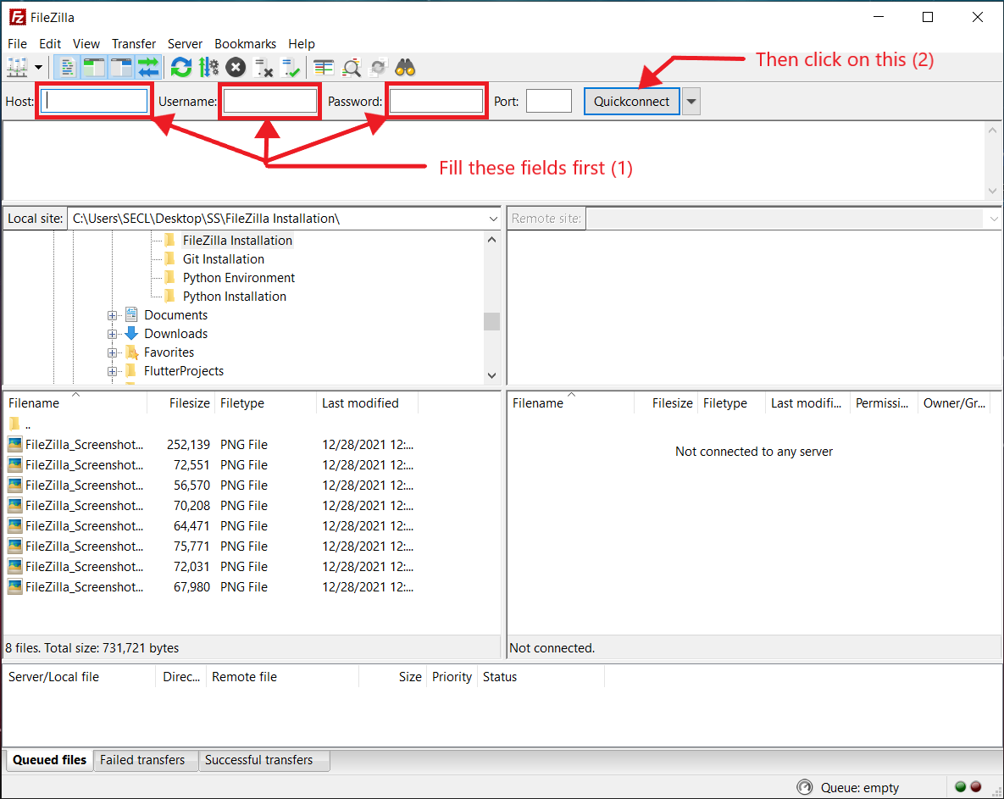Cancel current operation icon
Viewport: 1004px width, 799px height.
236,67
